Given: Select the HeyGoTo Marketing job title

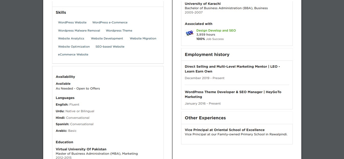Looking at the screenshot, I should tap(233, 94).
